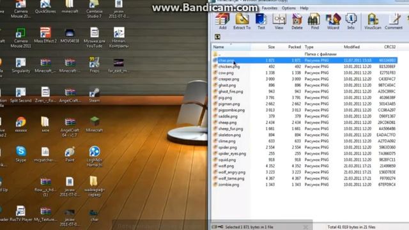This screenshot has width=409, height=230.
Task: Click the Delete toolbar icon
Action: 297,21
